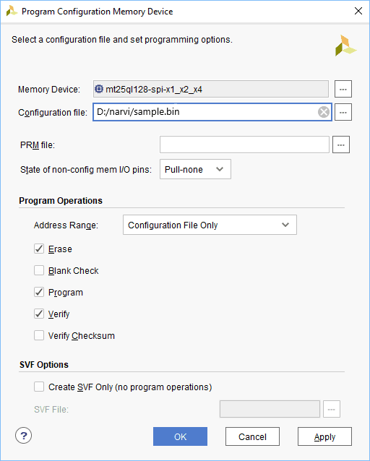Click the Vivado logo in the dialog header

(x=345, y=46)
